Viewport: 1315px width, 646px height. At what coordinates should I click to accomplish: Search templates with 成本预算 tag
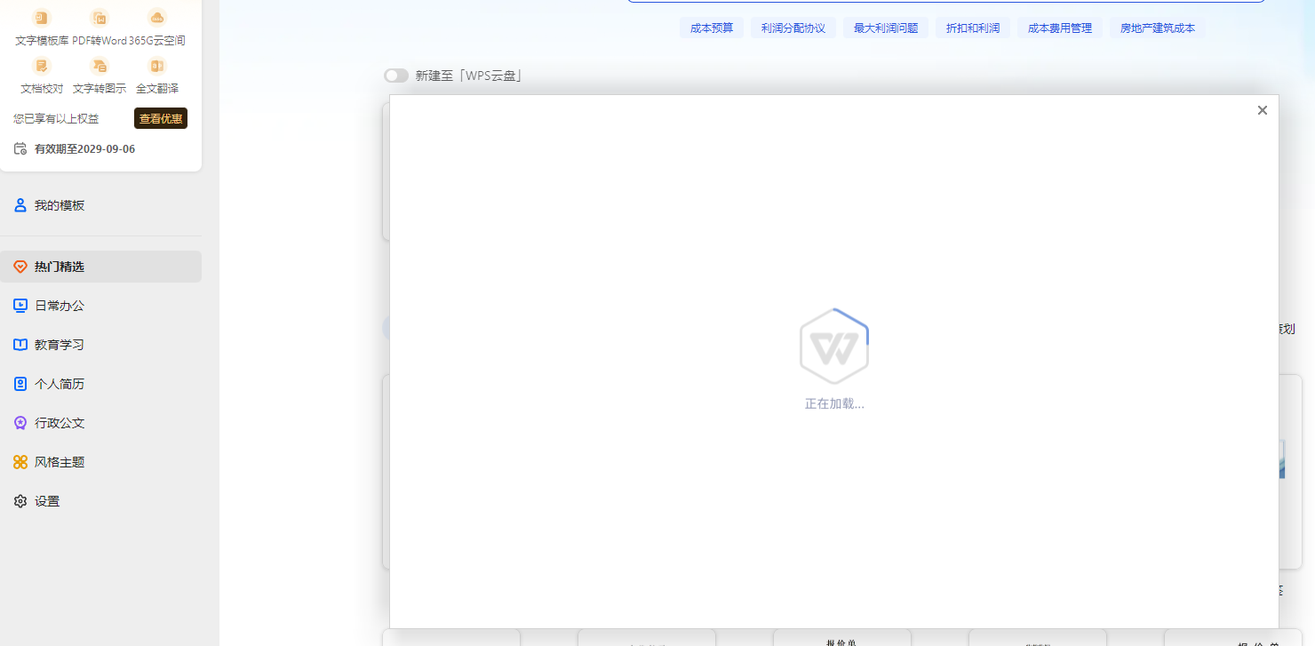711,28
